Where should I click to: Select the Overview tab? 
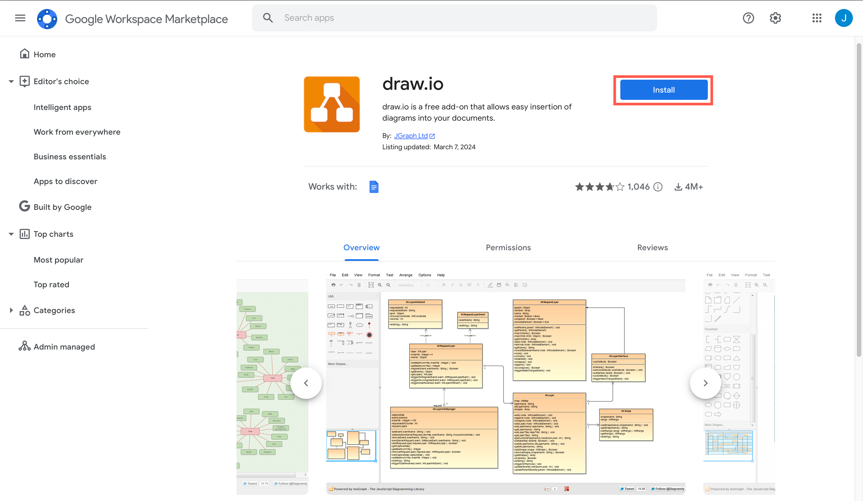click(361, 247)
